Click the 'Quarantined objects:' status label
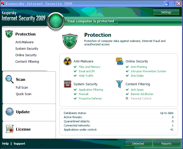The height and width of the screenshot is (149, 183). 77,121
